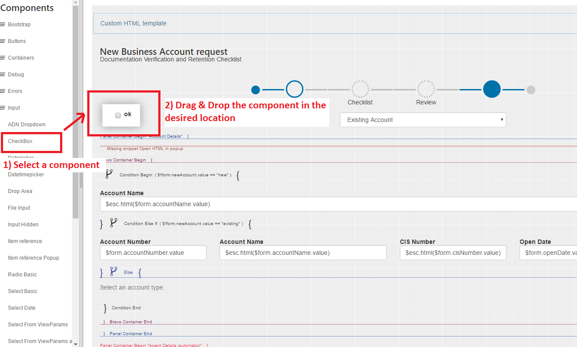The image size is (577, 347).
Task: Collapse the Input components category
Action: tap(14, 108)
